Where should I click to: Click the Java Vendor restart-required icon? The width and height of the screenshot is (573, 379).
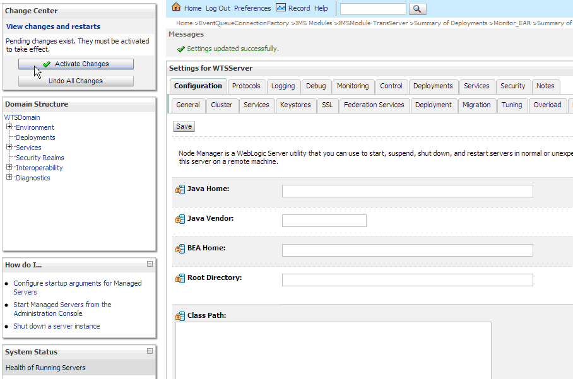tap(180, 219)
